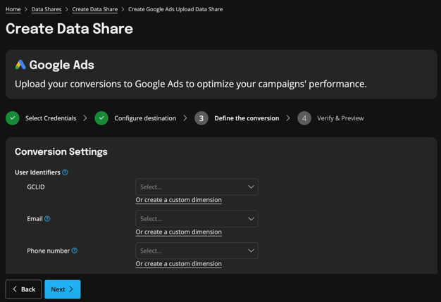Open Data Shares breadcrumb link
441x302 pixels.
pyautogui.click(x=46, y=9)
